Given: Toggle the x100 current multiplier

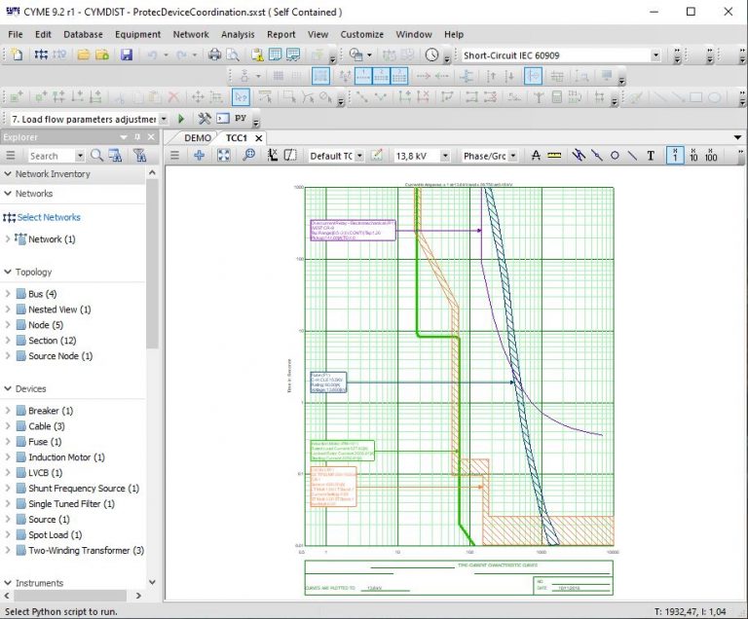Looking at the screenshot, I should coord(712,156).
